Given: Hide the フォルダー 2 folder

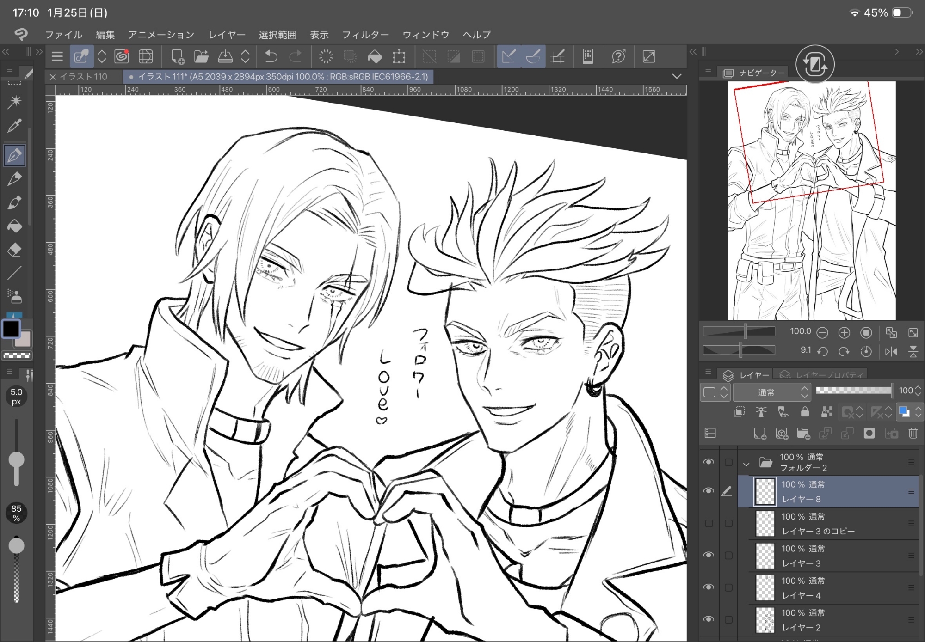Looking at the screenshot, I should [x=709, y=462].
